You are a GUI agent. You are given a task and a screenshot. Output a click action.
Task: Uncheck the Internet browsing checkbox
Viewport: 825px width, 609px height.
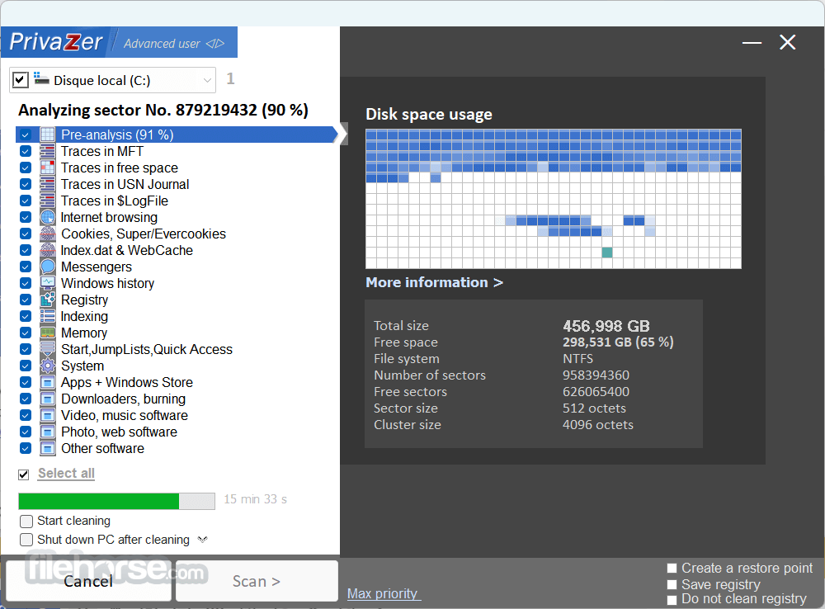click(x=26, y=217)
